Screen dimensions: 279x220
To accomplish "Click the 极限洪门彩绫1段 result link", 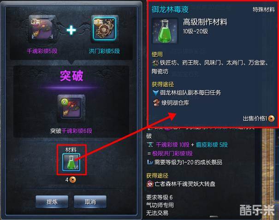I will coord(172,154).
